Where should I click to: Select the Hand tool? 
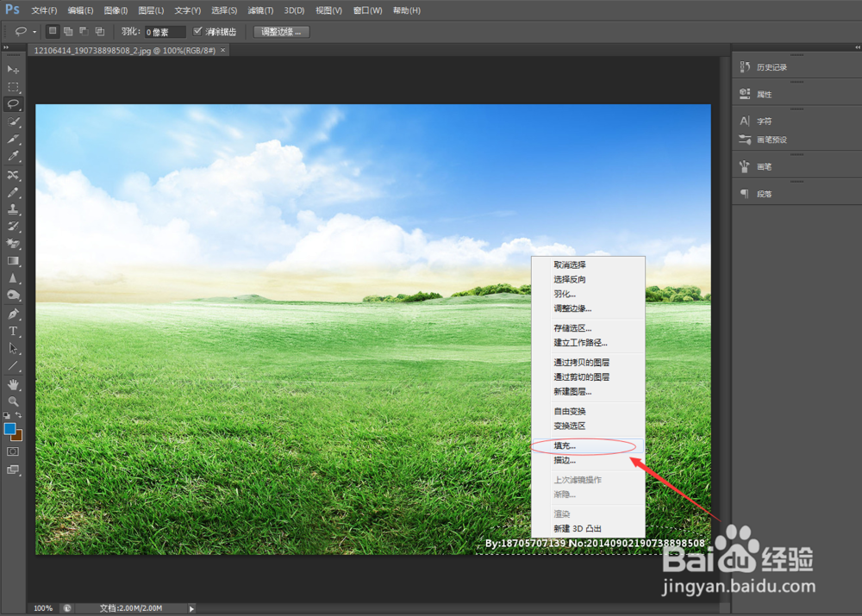[x=13, y=384]
